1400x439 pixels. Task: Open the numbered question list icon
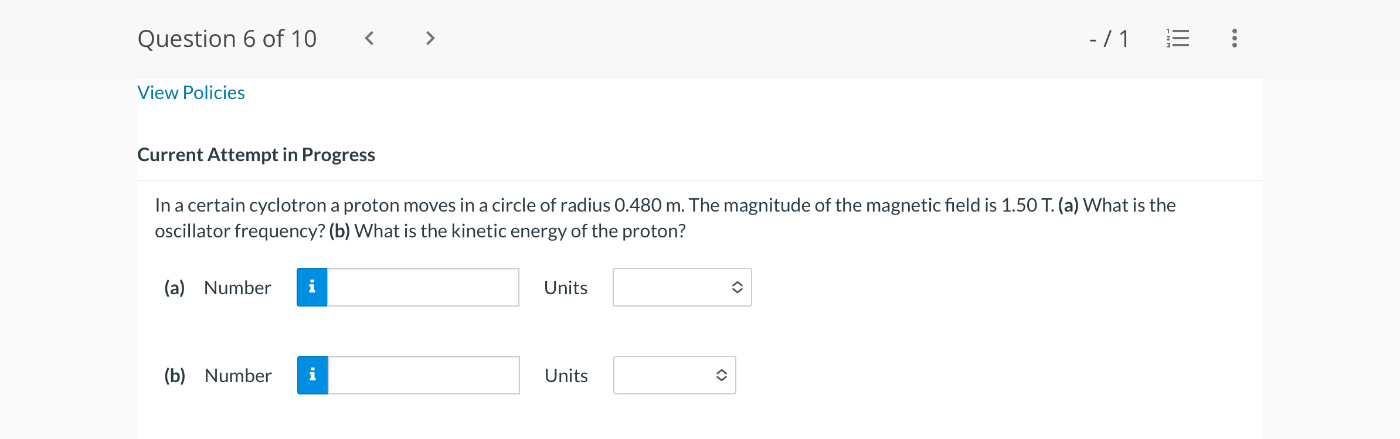[x=1177, y=38]
